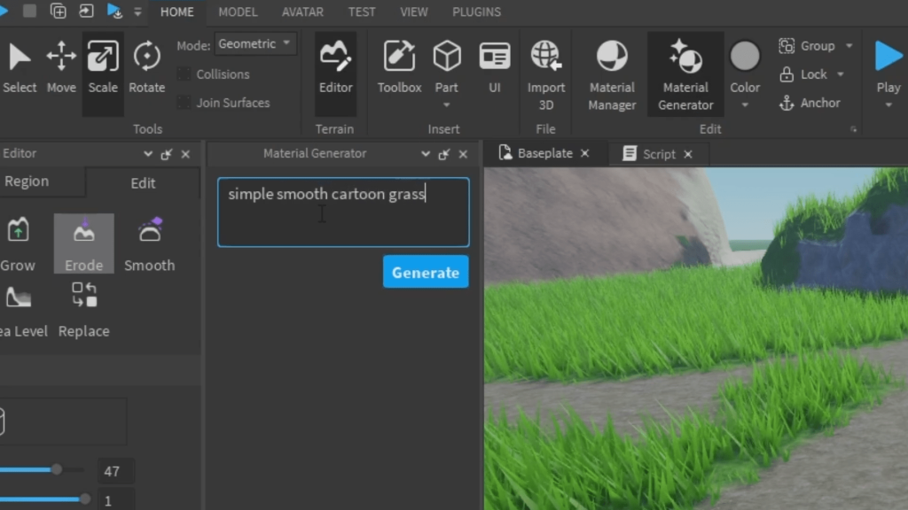The image size is (908, 510).
Task: Select the Select tool
Action: (20, 68)
